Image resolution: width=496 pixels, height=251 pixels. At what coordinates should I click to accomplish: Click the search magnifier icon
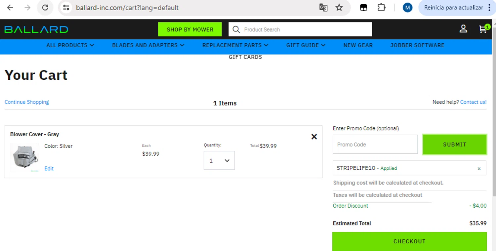tap(236, 29)
